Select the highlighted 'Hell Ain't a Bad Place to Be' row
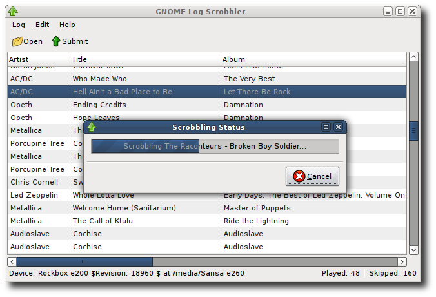Image resolution: width=436 pixels, height=297 pixels. click(207, 92)
